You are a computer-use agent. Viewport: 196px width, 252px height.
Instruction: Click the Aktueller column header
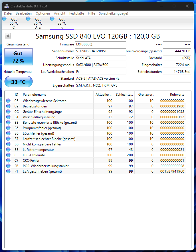[x=104, y=95]
